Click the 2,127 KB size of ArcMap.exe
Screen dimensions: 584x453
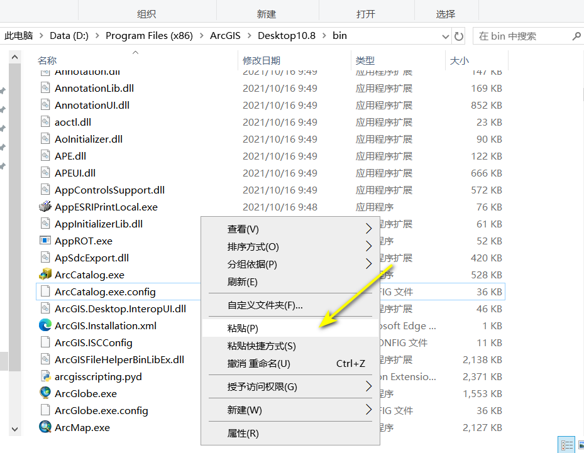click(x=482, y=428)
